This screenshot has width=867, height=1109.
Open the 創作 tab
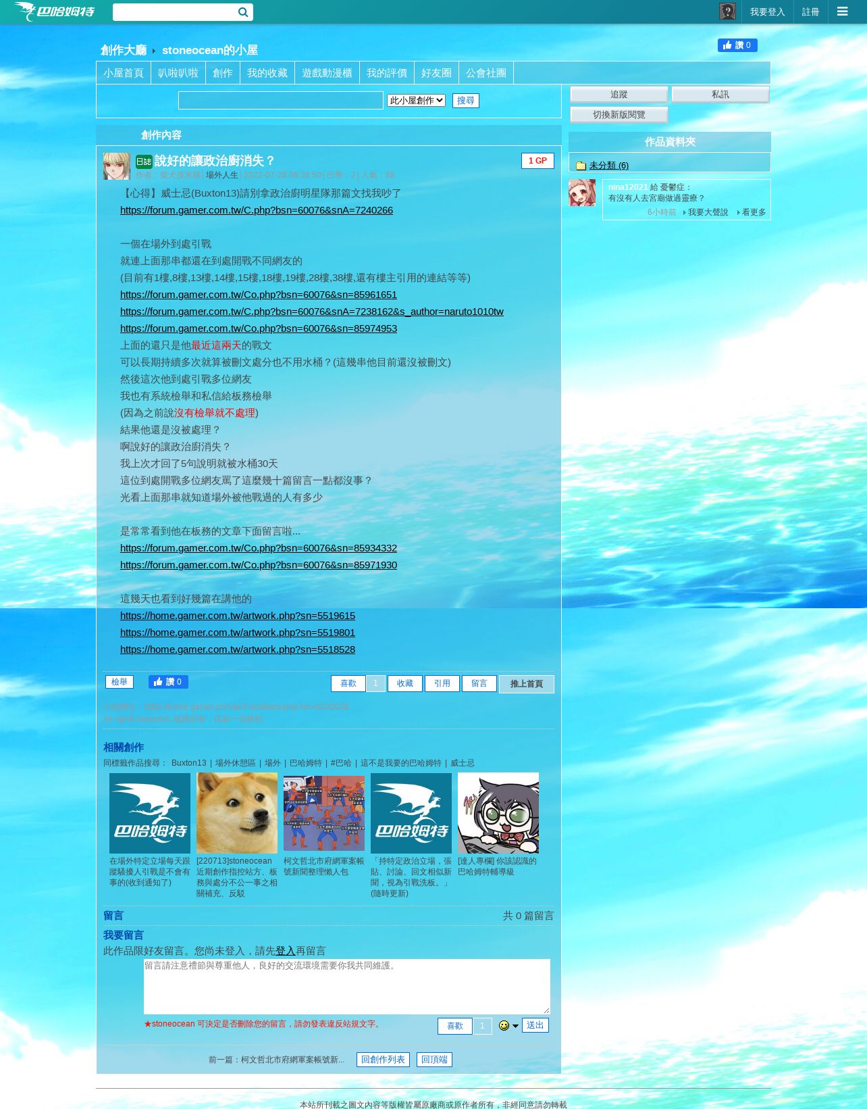click(x=223, y=73)
